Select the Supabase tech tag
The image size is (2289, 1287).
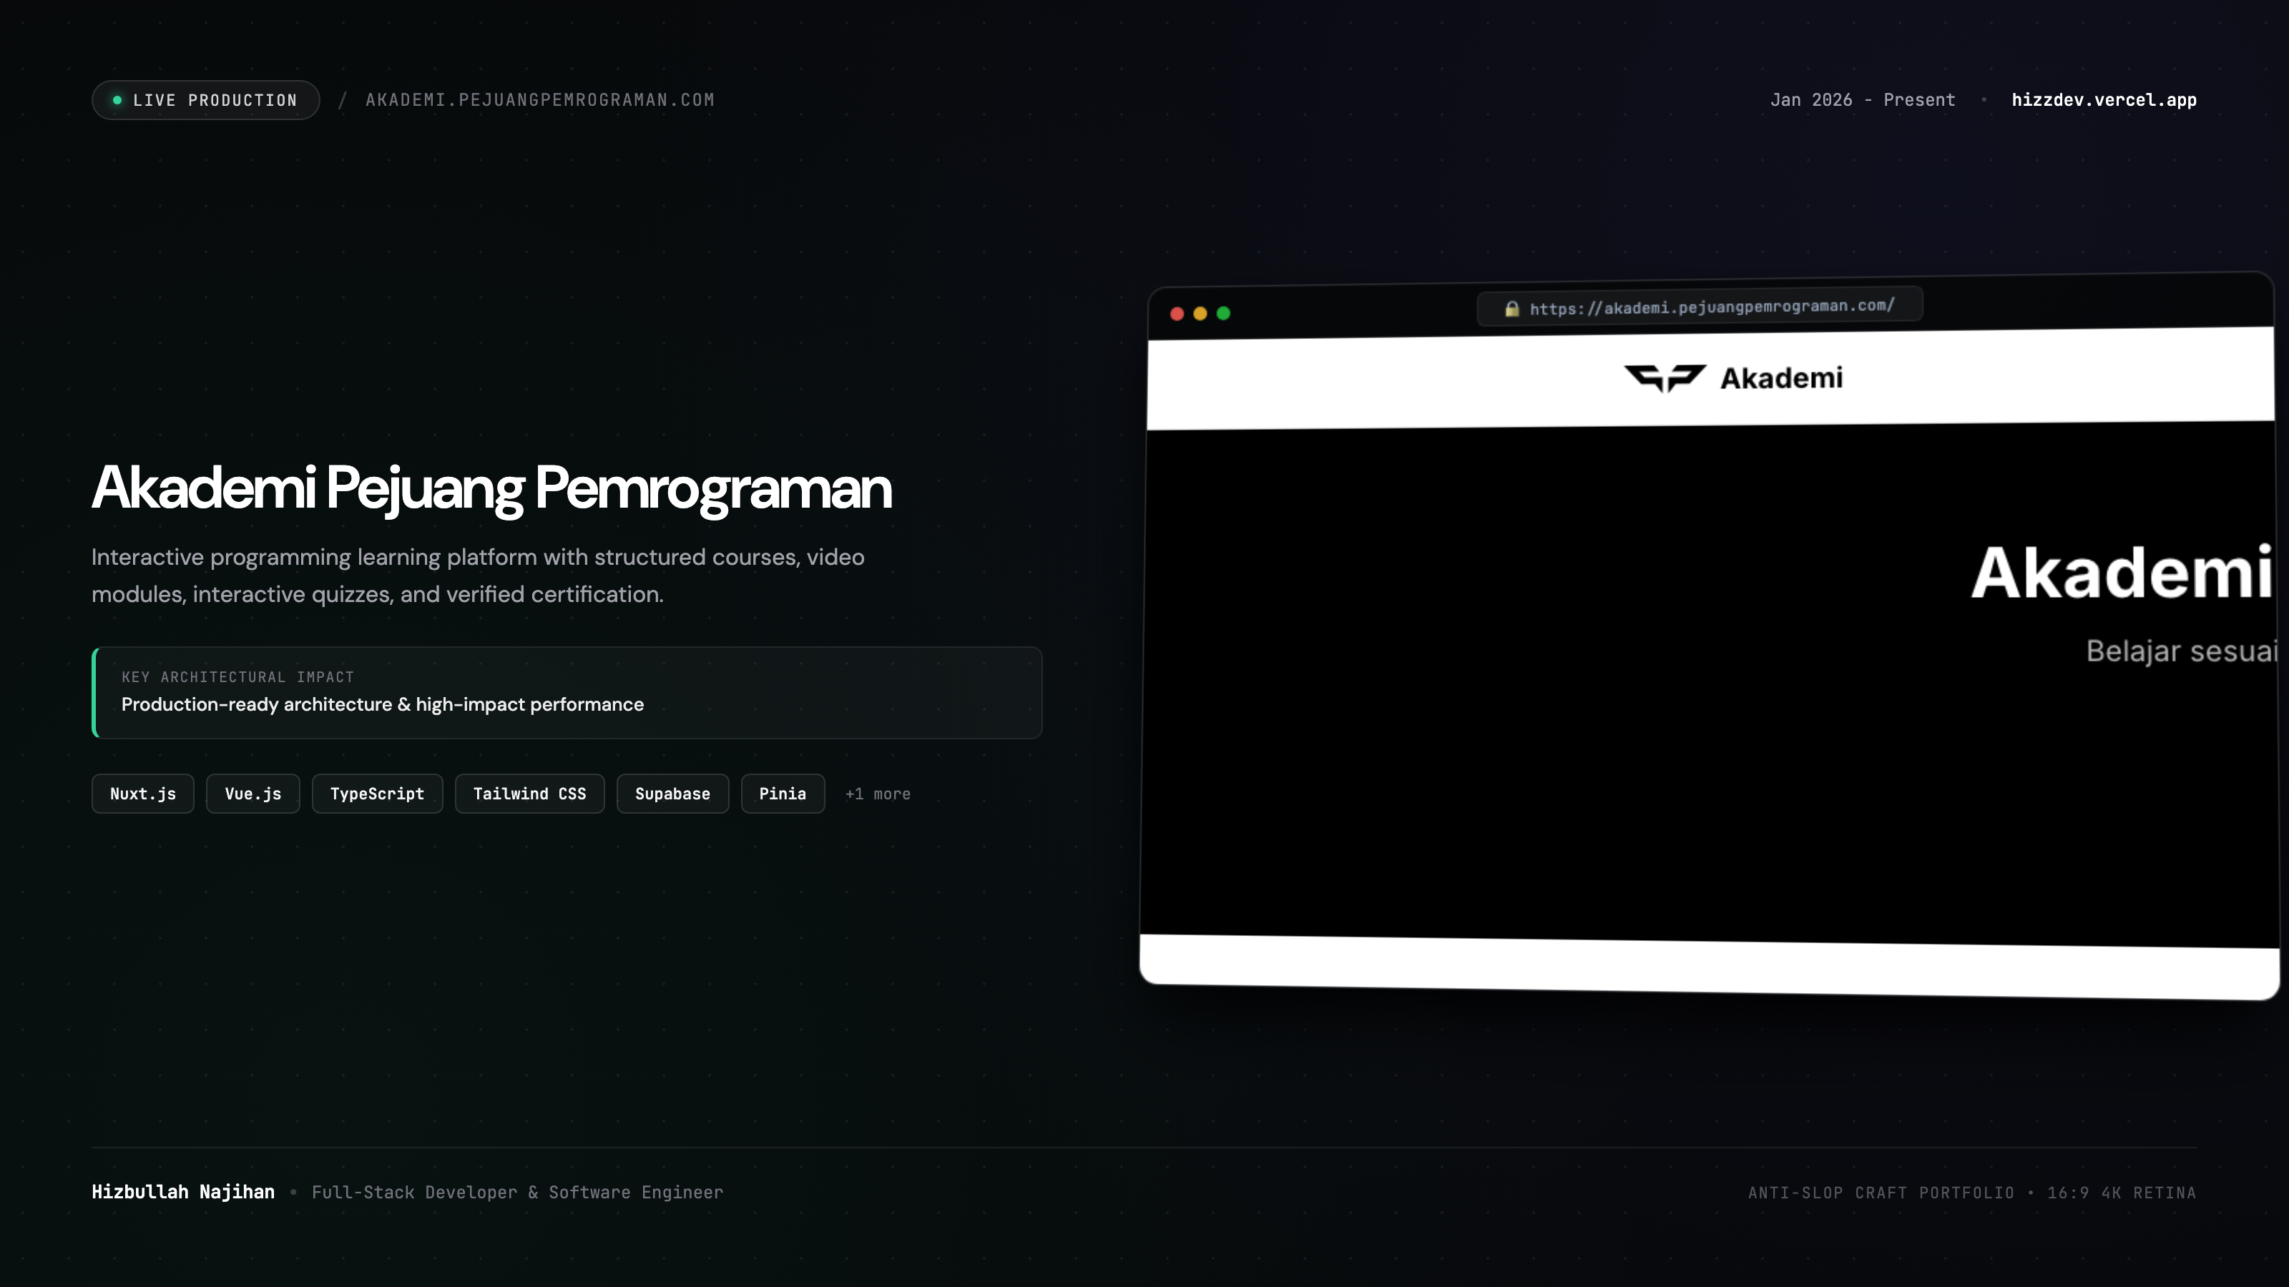click(x=672, y=794)
